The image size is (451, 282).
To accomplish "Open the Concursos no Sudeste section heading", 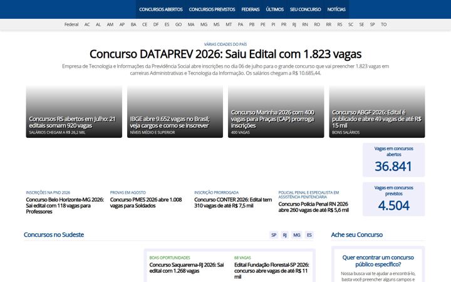I will click(x=54, y=235).
